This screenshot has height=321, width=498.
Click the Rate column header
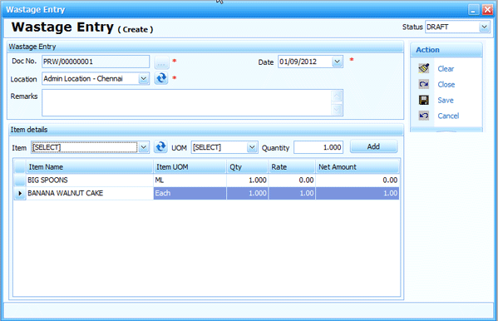(x=292, y=167)
